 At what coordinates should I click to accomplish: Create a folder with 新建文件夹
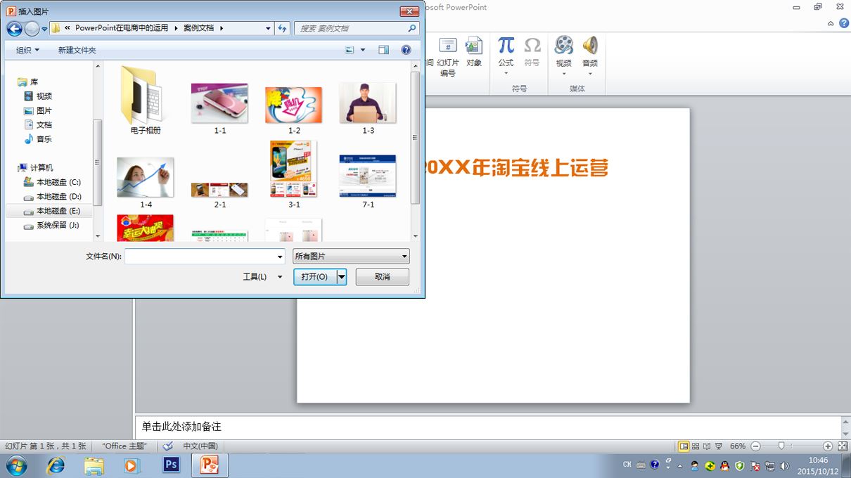coord(77,50)
